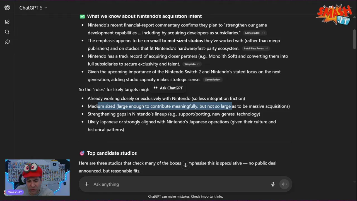
Task: Jump down using the scroll-to-bottom arrow
Action: pos(185,165)
